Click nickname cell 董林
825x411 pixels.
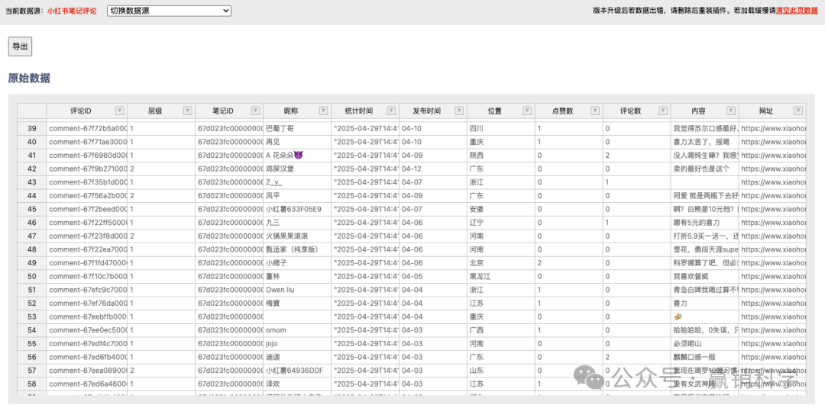[297, 276]
